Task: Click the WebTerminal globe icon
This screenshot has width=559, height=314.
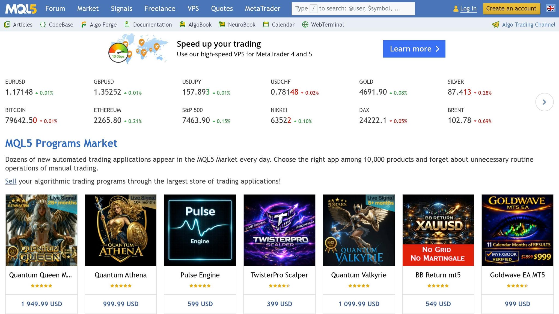Action: (305, 25)
